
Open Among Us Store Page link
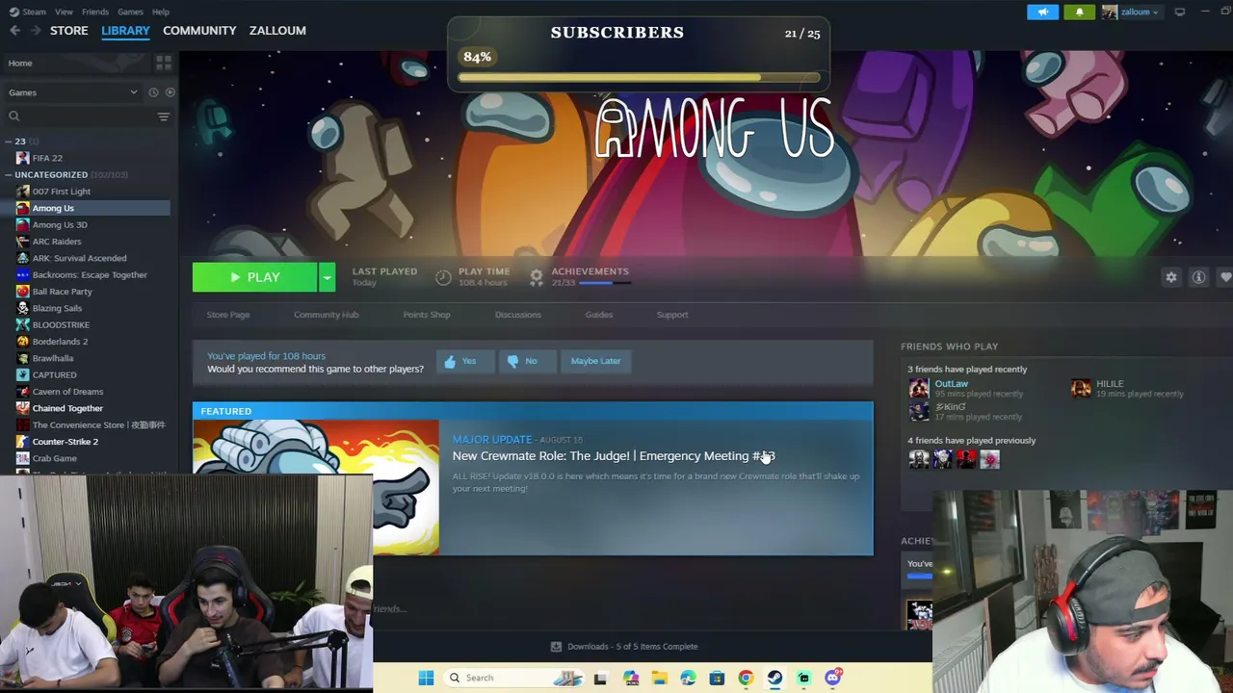click(228, 315)
